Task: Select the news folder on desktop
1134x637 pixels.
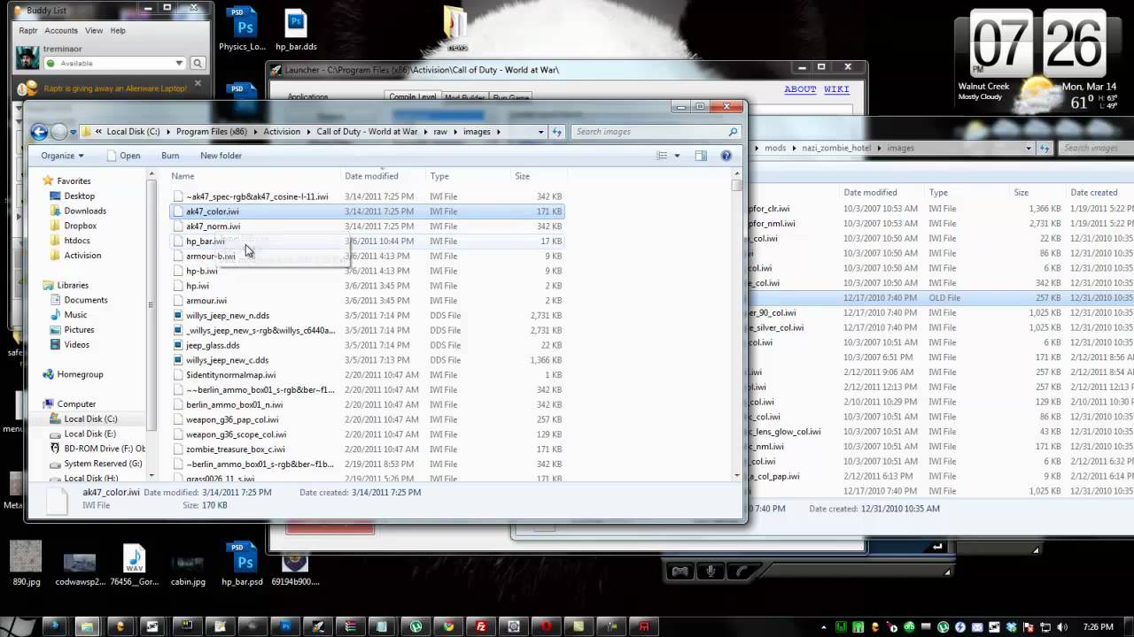Action: click(456, 28)
